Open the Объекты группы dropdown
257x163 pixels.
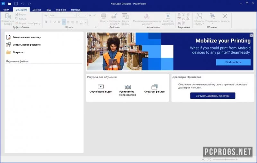pyautogui.click(x=199, y=19)
